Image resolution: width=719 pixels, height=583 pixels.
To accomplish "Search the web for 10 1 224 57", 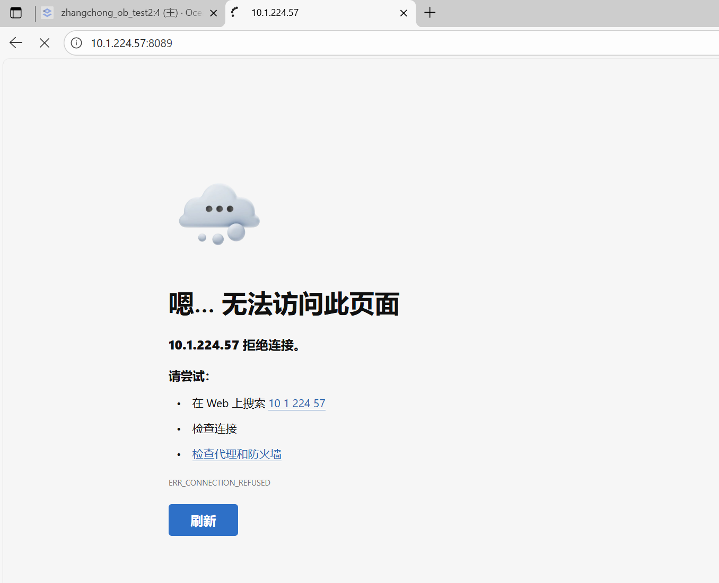I will [x=296, y=403].
